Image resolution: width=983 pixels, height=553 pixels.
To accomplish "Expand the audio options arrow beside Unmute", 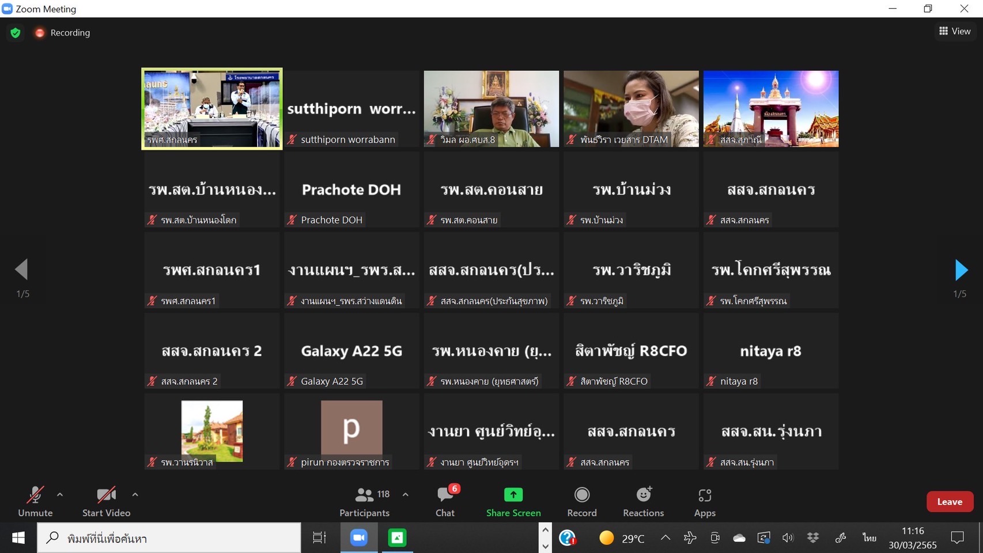I will pos(60,494).
